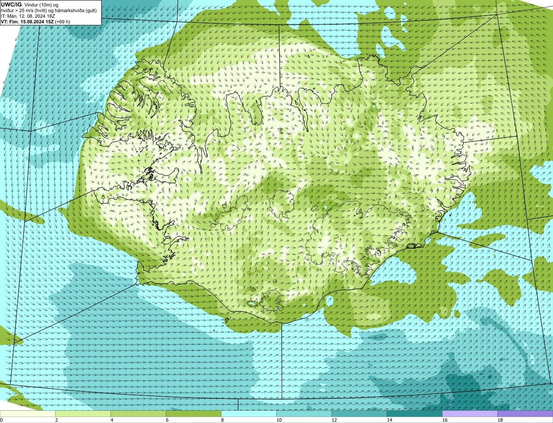Select the legend scale label "14"

390,420
